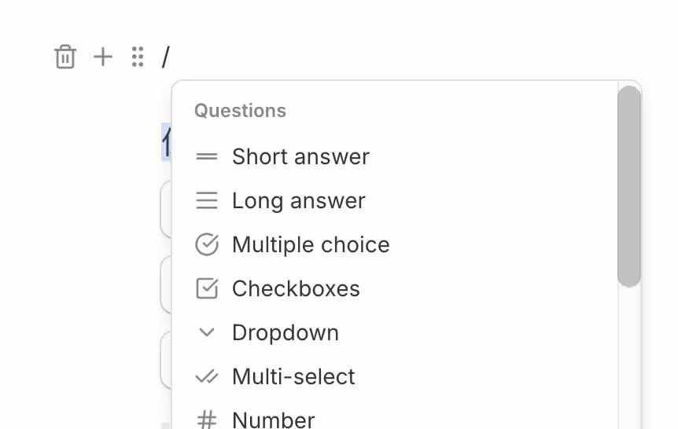
Task: Click the Multiple choice circle-check icon
Action: (206, 245)
